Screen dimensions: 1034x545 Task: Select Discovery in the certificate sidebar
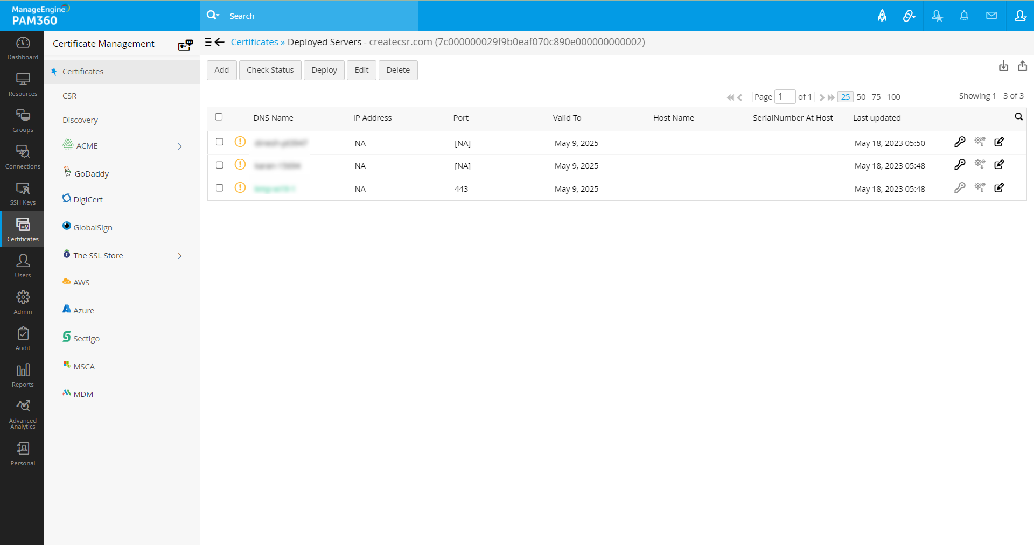click(x=80, y=120)
